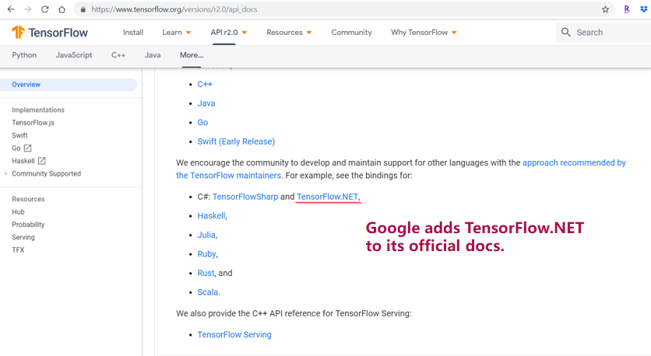Expand the Learn dropdown menu

tap(177, 33)
